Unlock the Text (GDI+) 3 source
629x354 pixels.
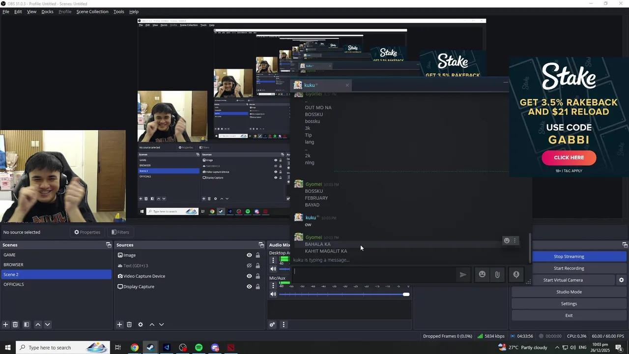[x=257, y=265]
